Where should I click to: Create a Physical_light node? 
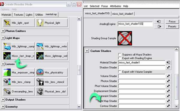(x=52, y=23)
